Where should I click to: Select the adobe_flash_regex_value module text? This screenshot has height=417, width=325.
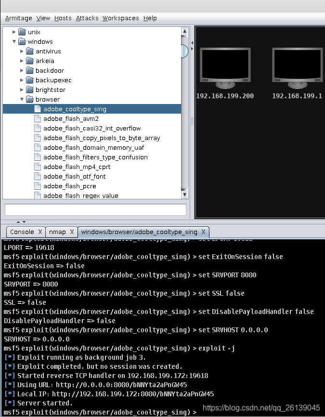coord(81,195)
